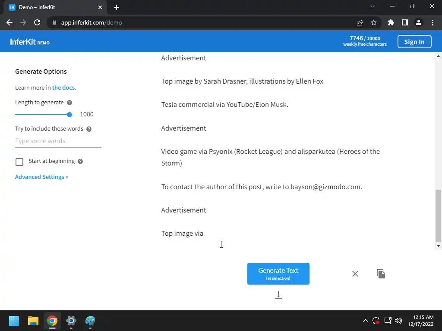Reload the page
This screenshot has height=331, width=442.
point(37,22)
